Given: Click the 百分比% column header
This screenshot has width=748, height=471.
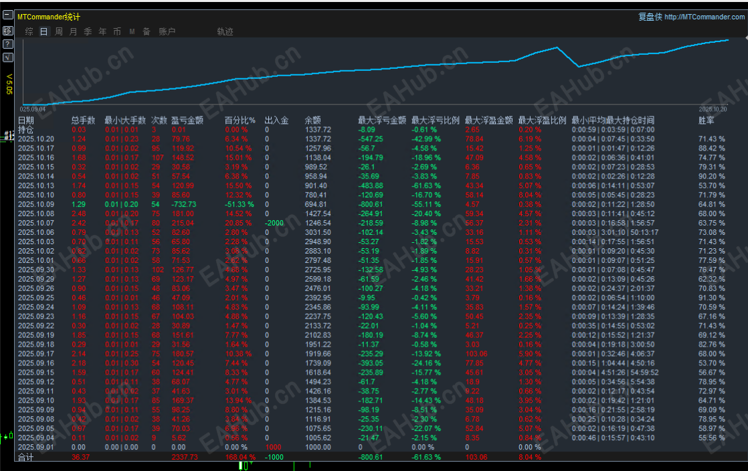Looking at the screenshot, I should pos(240,120).
